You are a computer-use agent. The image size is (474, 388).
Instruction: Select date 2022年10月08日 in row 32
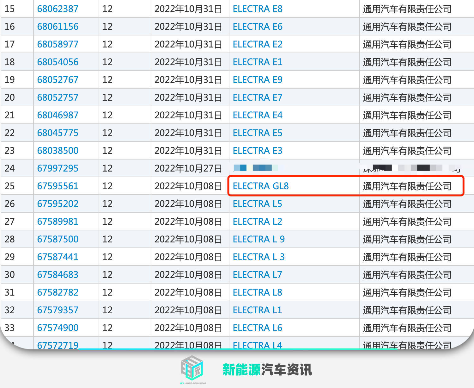188,310
